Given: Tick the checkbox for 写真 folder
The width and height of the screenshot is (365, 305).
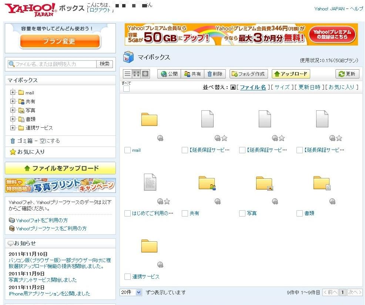Looking at the screenshot, I should [x=242, y=213].
